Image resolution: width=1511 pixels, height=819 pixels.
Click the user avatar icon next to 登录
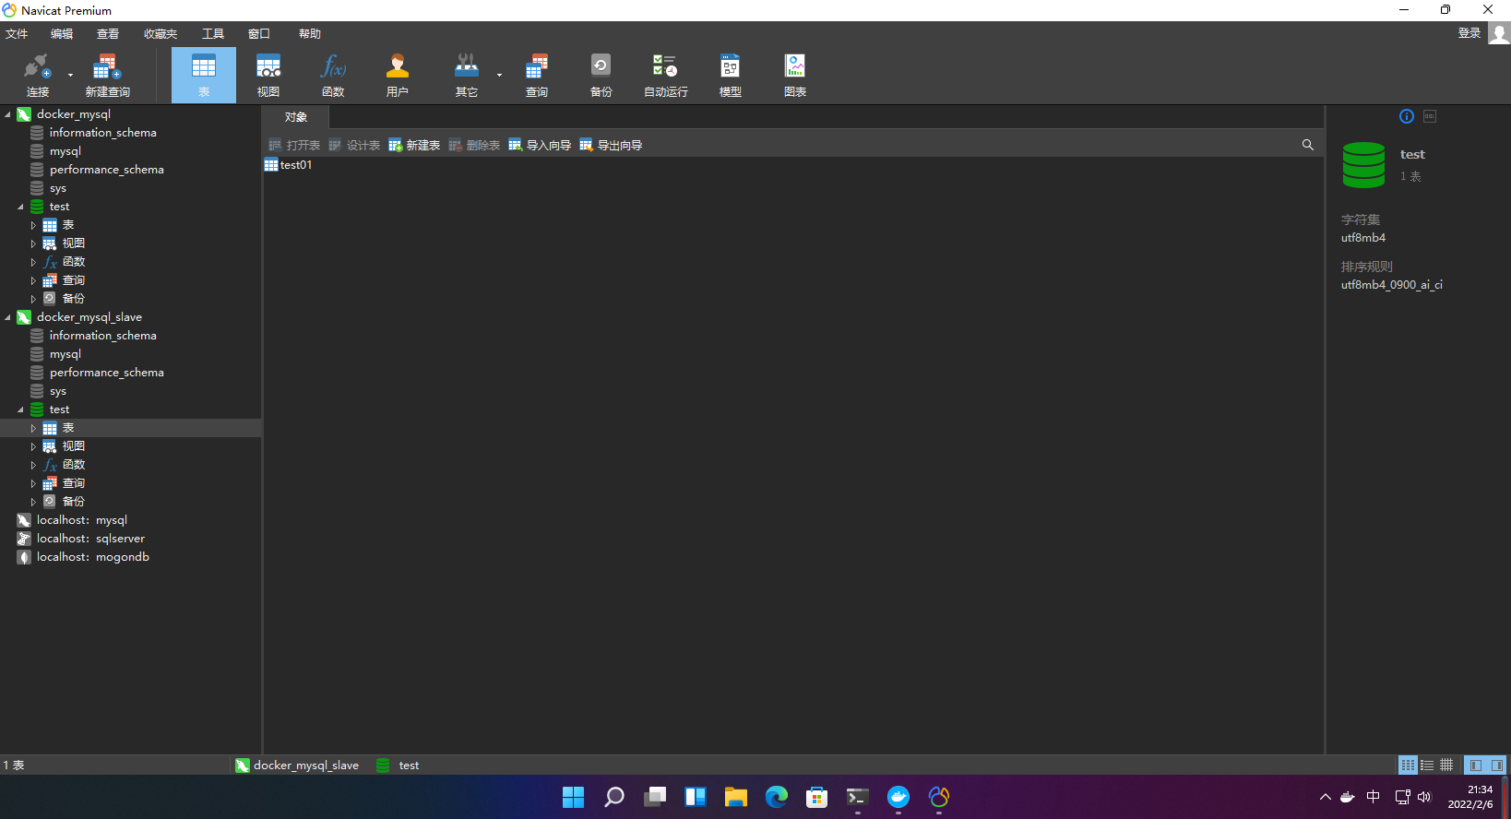tap(1499, 33)
